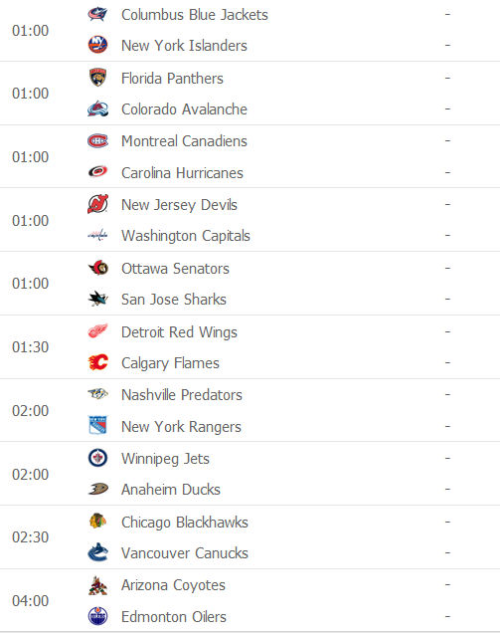The image size is (500, 633).
Task: Select the Nashville Predators team name
Action: 182,395
